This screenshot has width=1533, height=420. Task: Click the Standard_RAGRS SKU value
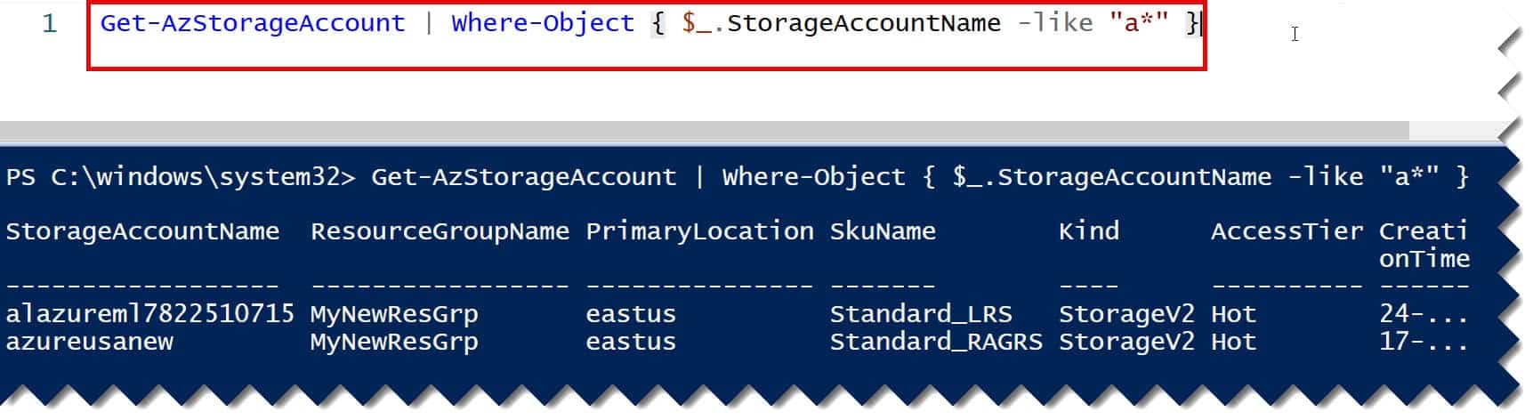click(936, 342)
